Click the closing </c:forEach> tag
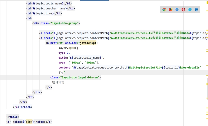The height and width of the screenshot is (126, 208). point(23,107)
